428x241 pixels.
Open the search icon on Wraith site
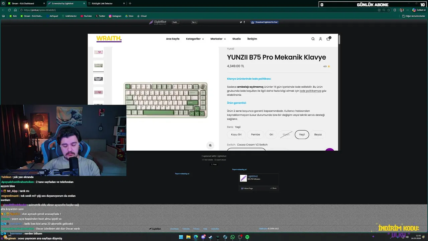point(313,39)
